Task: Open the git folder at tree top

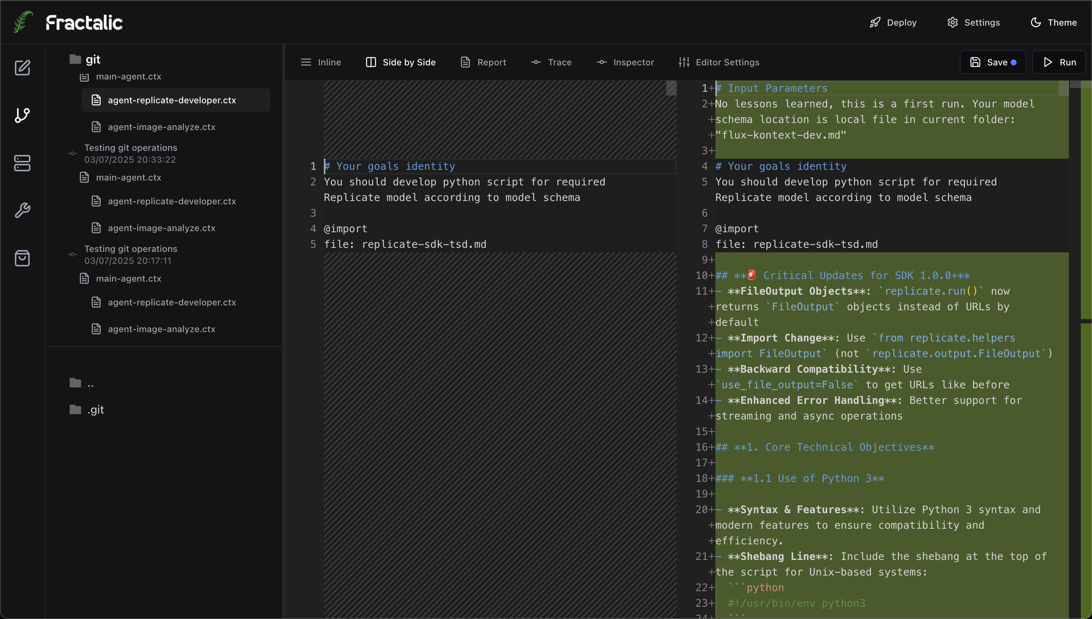Action: click(x=85, y=59)
